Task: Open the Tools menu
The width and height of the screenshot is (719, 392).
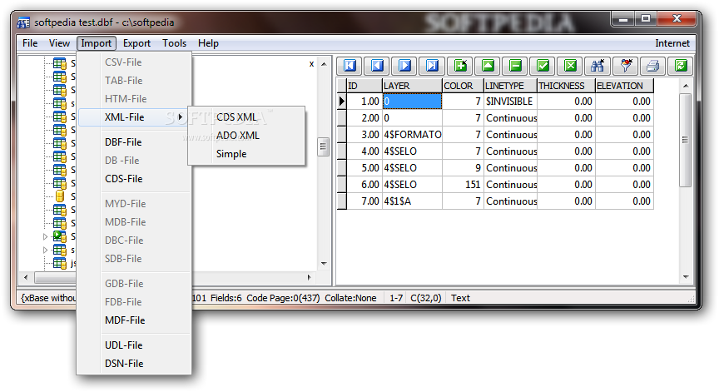Action: (174, 43)
